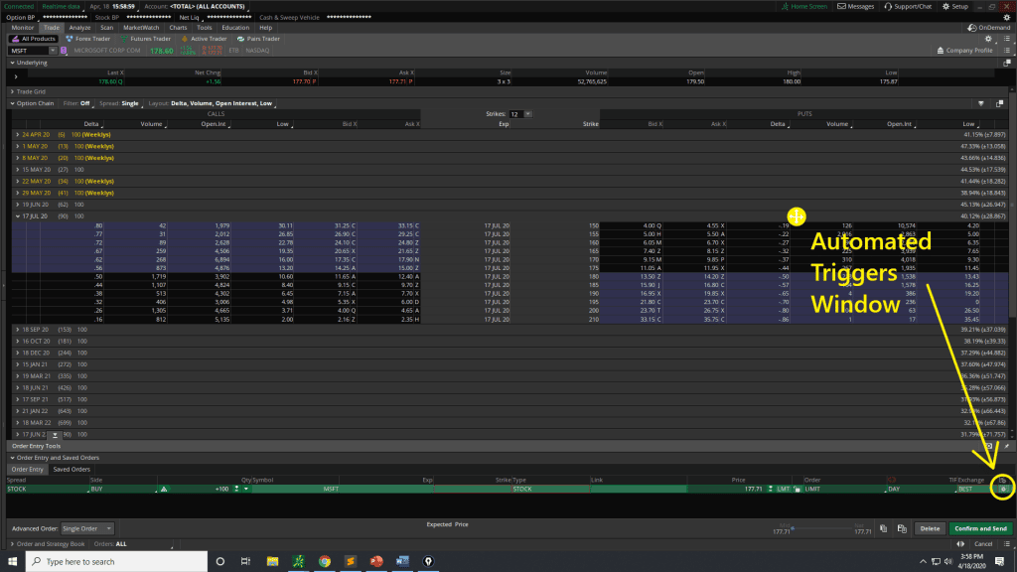
Task: Open Chrome from the Windows taskbar
Action: tap(324, 561)
